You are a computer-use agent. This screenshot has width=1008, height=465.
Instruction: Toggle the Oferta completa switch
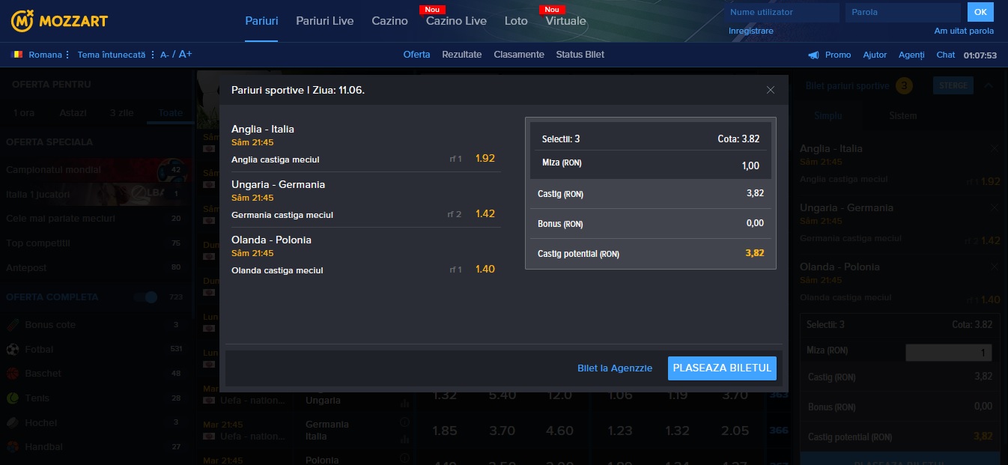(146, 297)
